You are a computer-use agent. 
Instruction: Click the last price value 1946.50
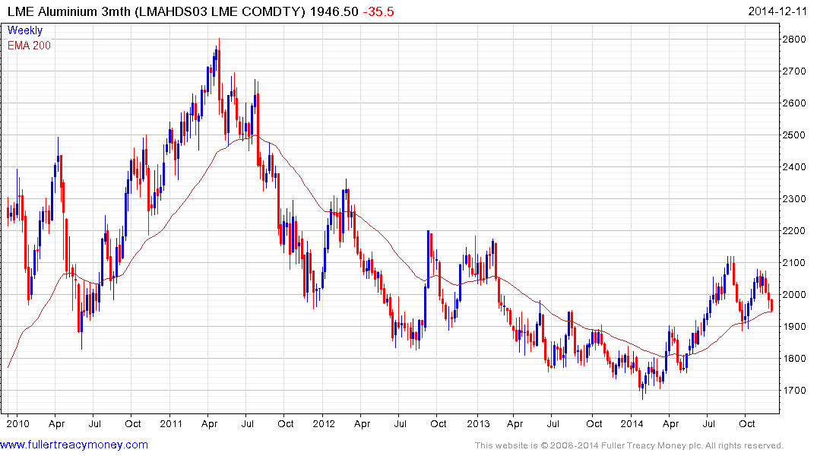[334, 11]
